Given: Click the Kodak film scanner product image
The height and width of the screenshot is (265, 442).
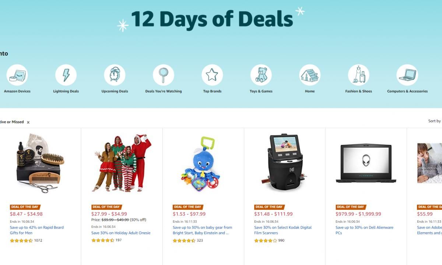Looking at the screenshot, I should [x=284, y=163].
